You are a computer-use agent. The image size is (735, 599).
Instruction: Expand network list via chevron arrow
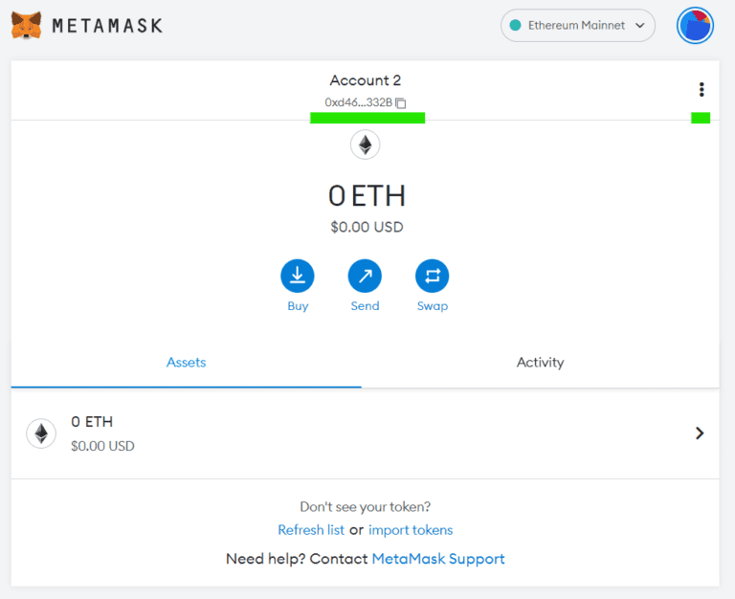(640, 25)
